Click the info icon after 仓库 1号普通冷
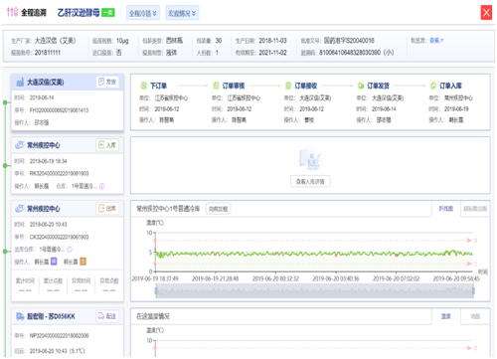The height and width of the screenshot is (359, 497). (102, 186)
